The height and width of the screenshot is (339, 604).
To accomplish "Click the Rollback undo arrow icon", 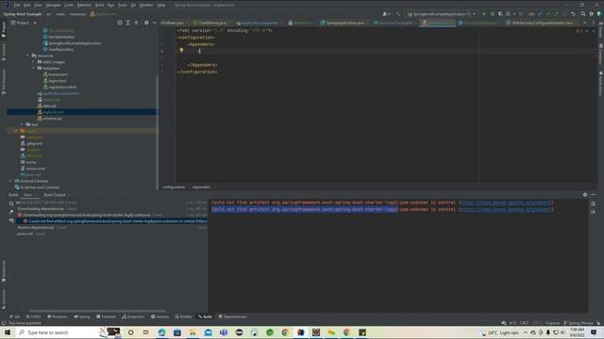I will [x=573, y=14].
